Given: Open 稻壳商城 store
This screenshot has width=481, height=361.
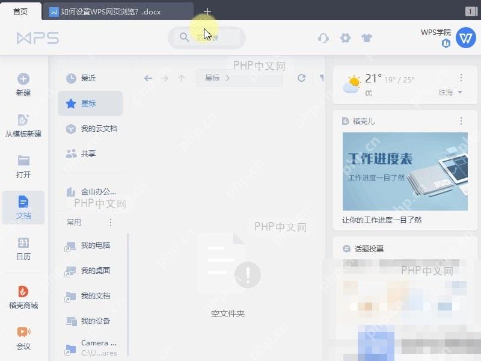Looking at the screenshot, I should pyautogui.click(x=23, y=297).
